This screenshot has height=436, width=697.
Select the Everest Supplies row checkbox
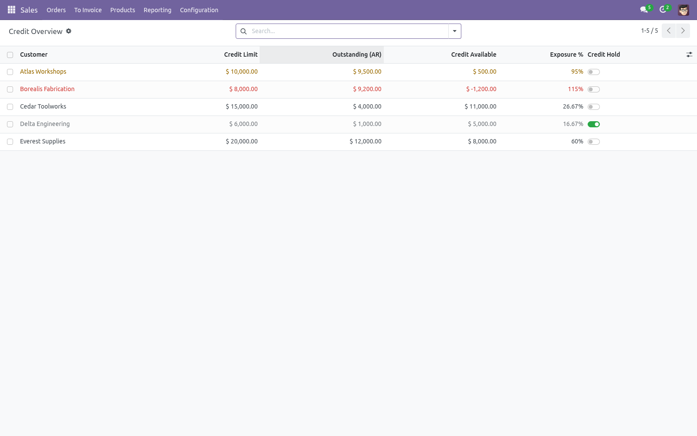pyautogui.click(x=10, y=142)
